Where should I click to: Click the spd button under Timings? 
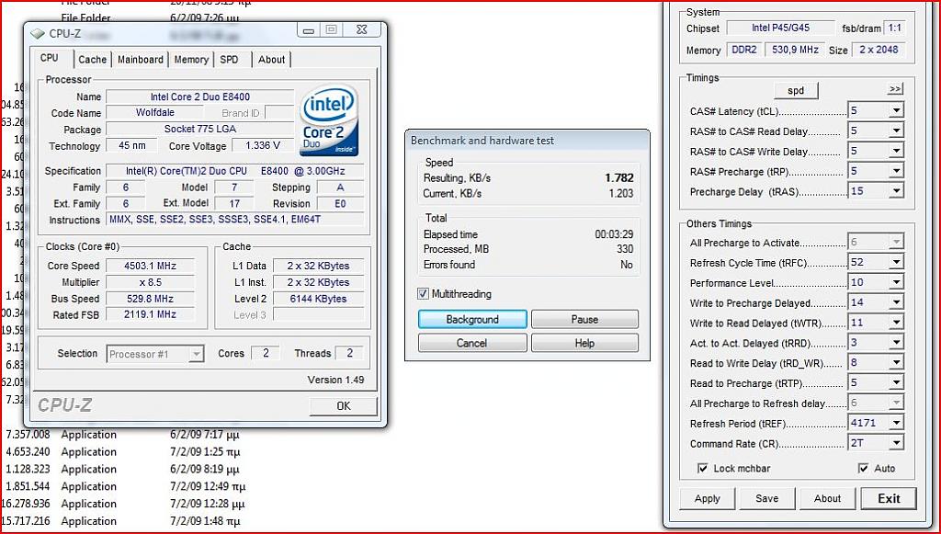click(x=796, y=91)
